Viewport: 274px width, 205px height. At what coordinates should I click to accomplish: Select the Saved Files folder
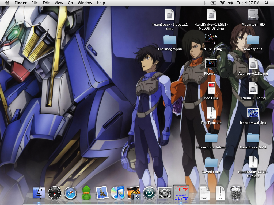pos(211,162)
